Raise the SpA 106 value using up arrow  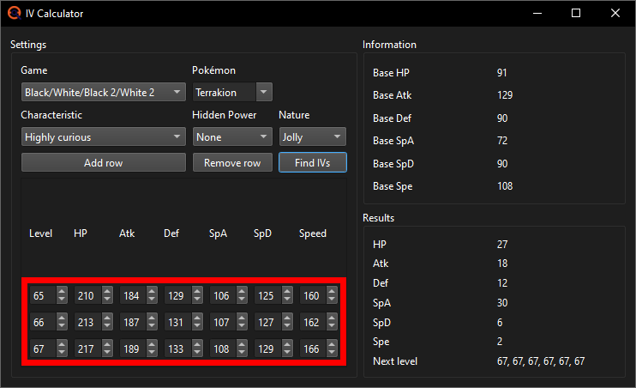click(242, 292)
